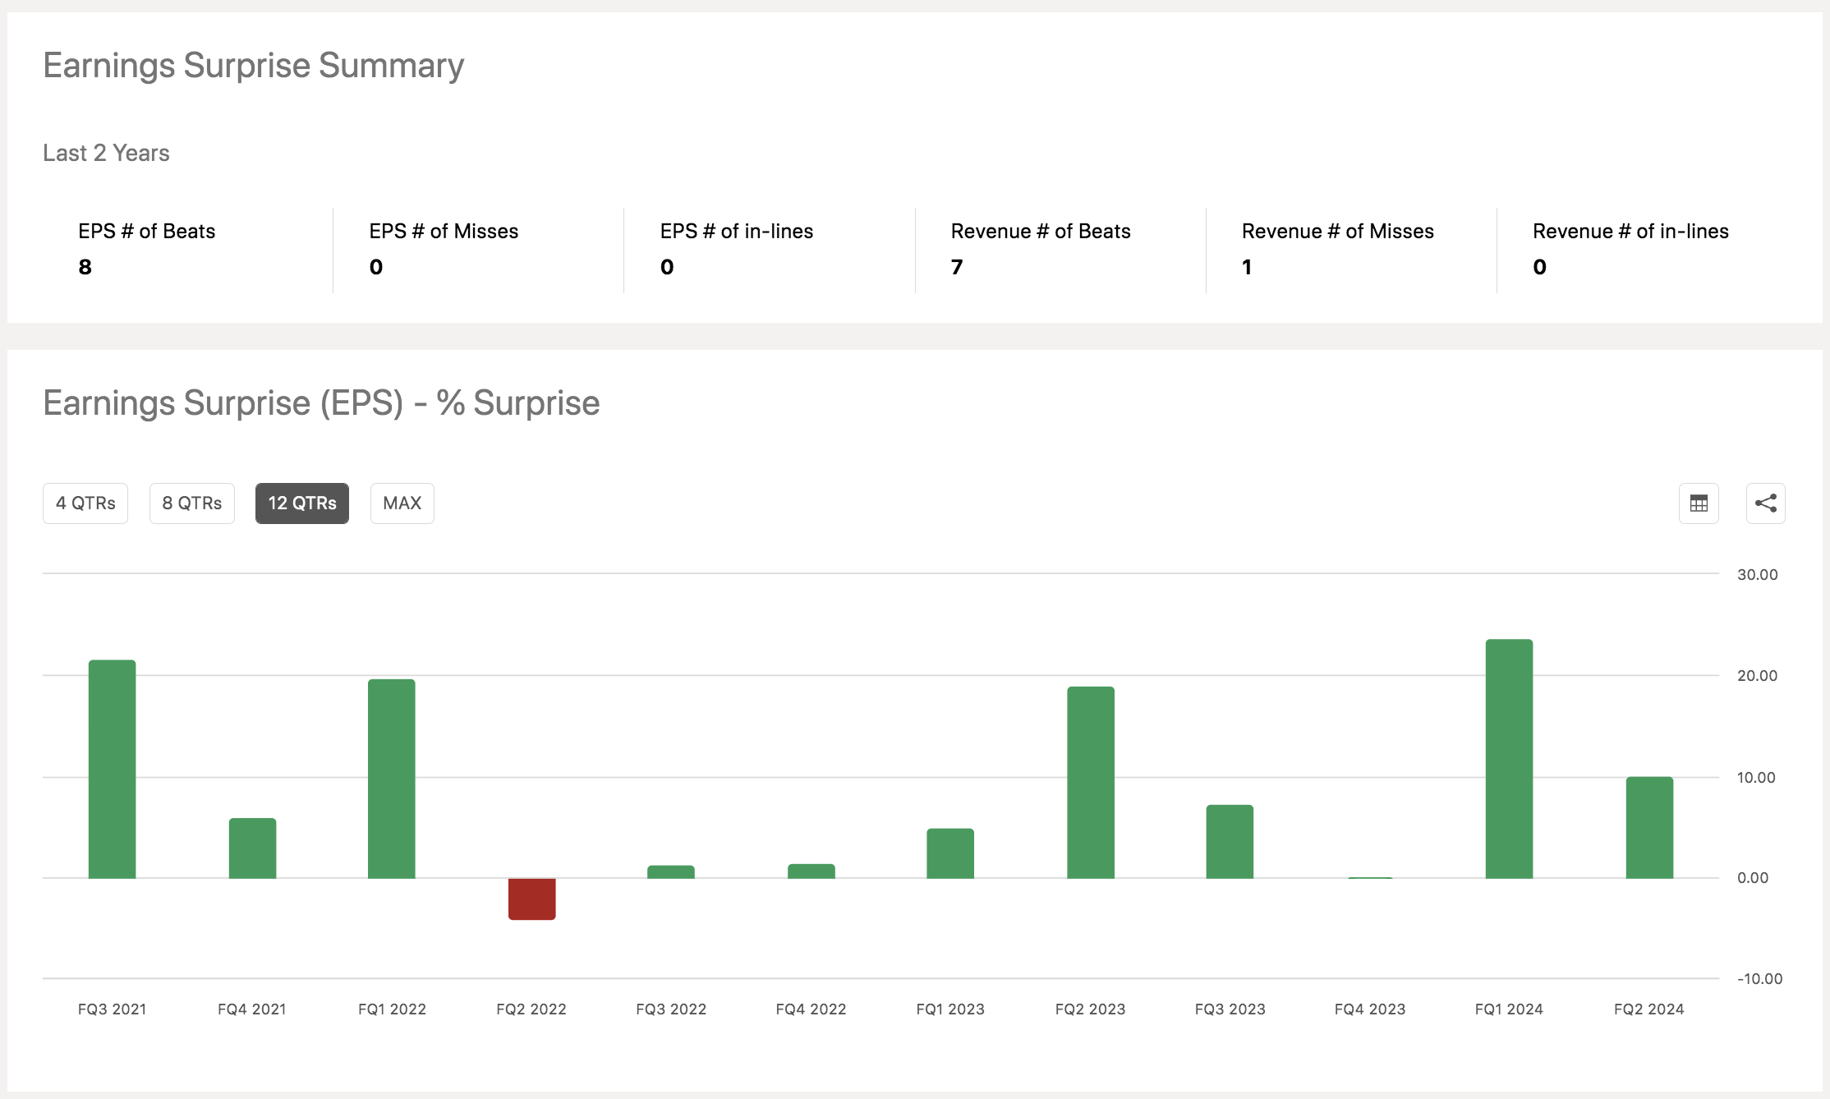Open the table view icon
The image size is (1830, 1099).
pyautogui.click(x=1699, y=504)
